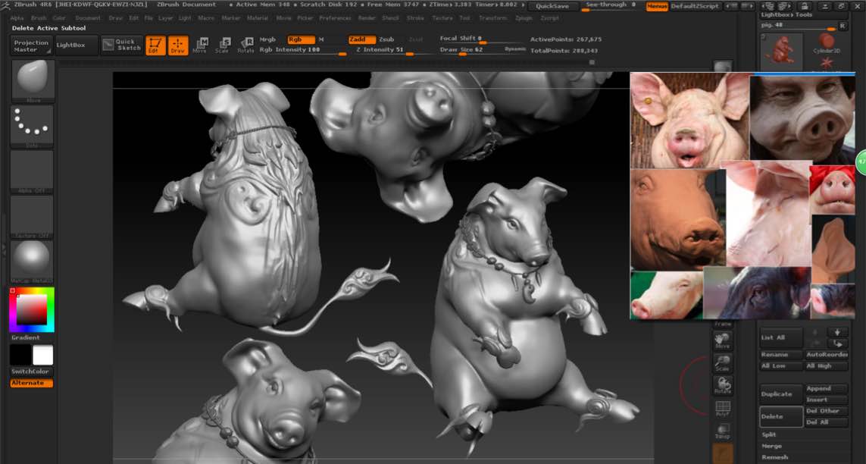Open the Brush menu
This screenshot has width=866, height=464.
[39, 18]
